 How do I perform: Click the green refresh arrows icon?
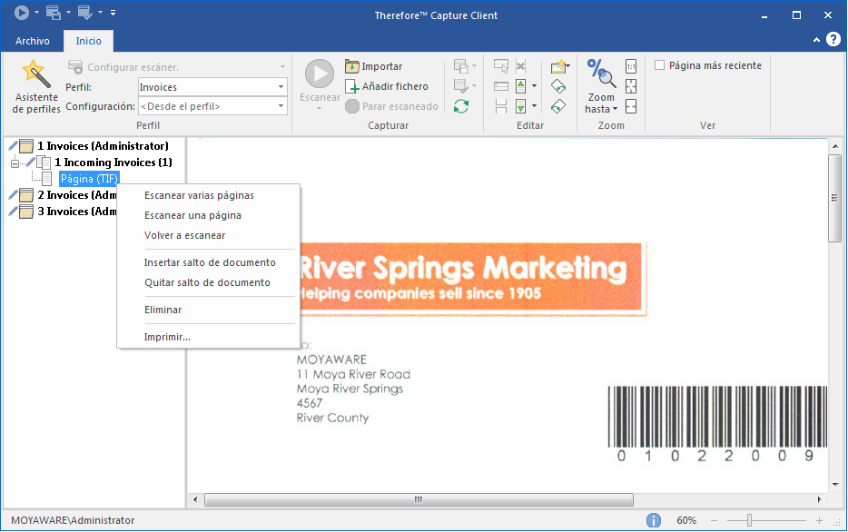[461, 106]
